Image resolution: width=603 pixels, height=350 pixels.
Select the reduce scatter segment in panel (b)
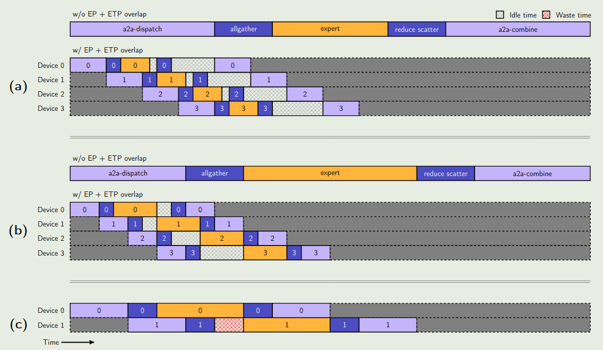pos(445,173)
